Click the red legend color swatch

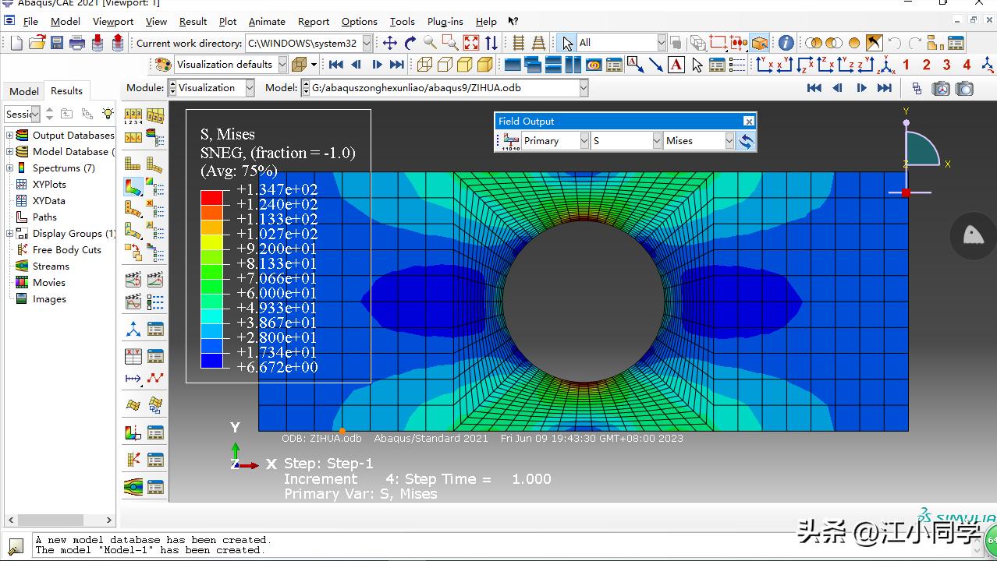coord(211,197)
